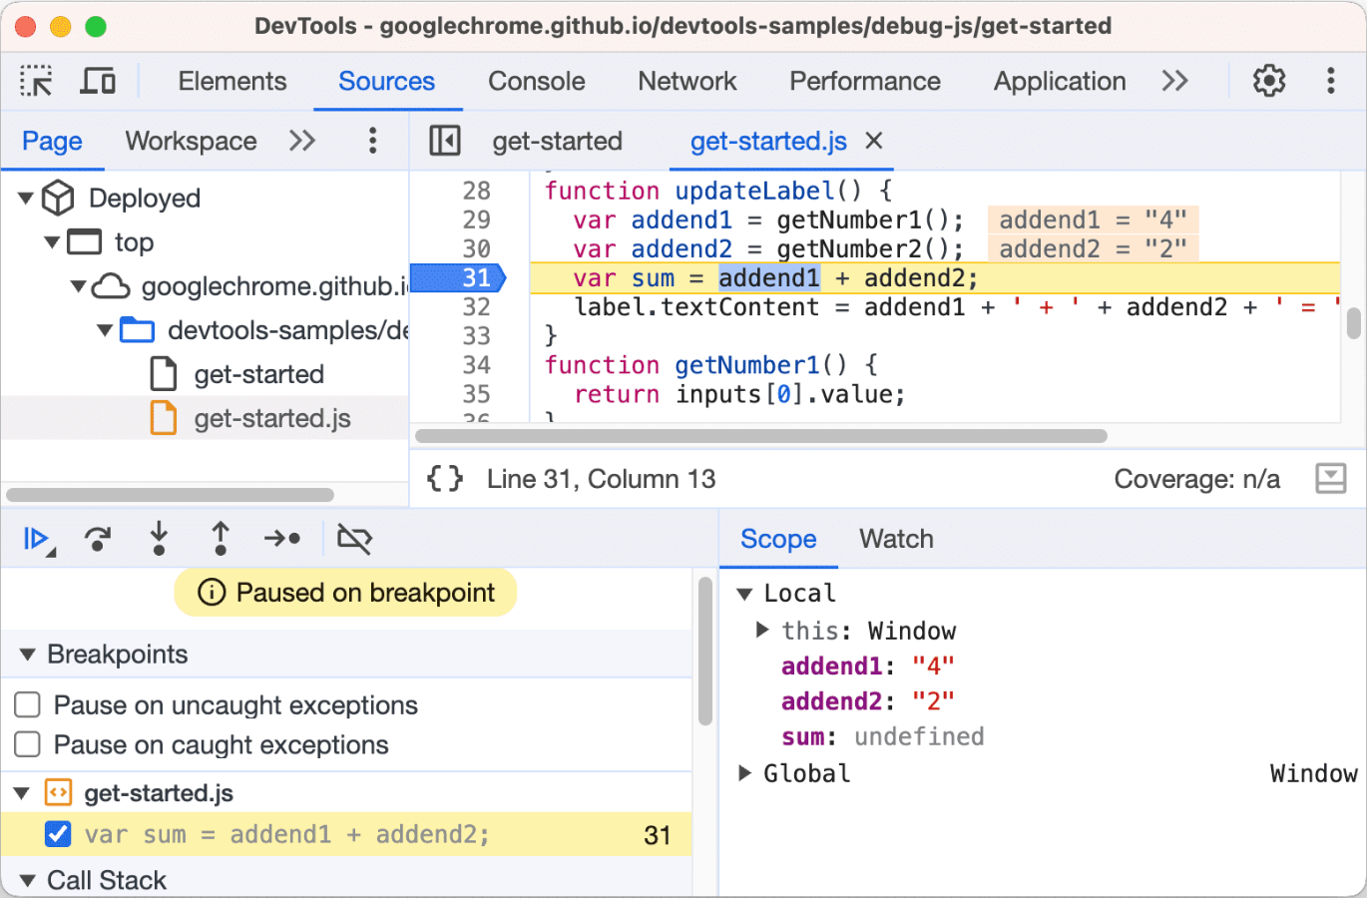Viewport: 1367px width, 898px height.
Task: Step out of current function
Action: pyautogui.click(x=221, y=539)
